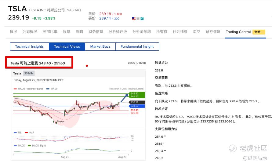This screenshot has width=272, height=164.
Task: Click the 全新! badge
Action: click(259, 32)
